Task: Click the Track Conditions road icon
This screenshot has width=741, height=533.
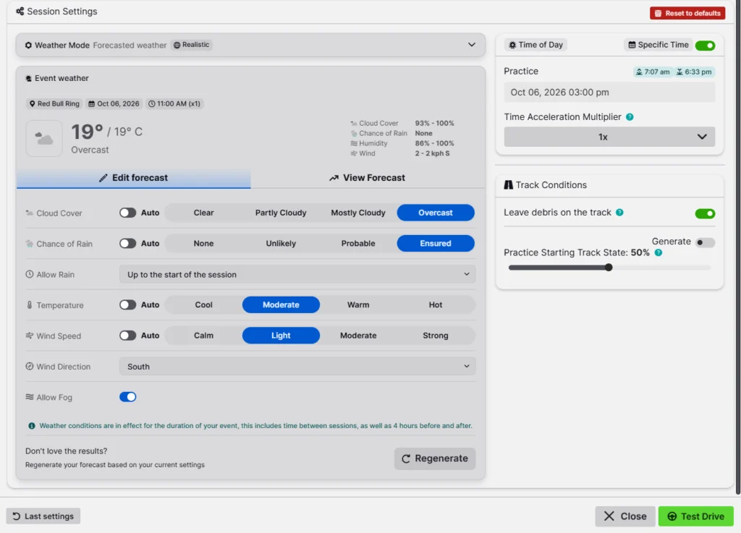Action: [509, 185]
